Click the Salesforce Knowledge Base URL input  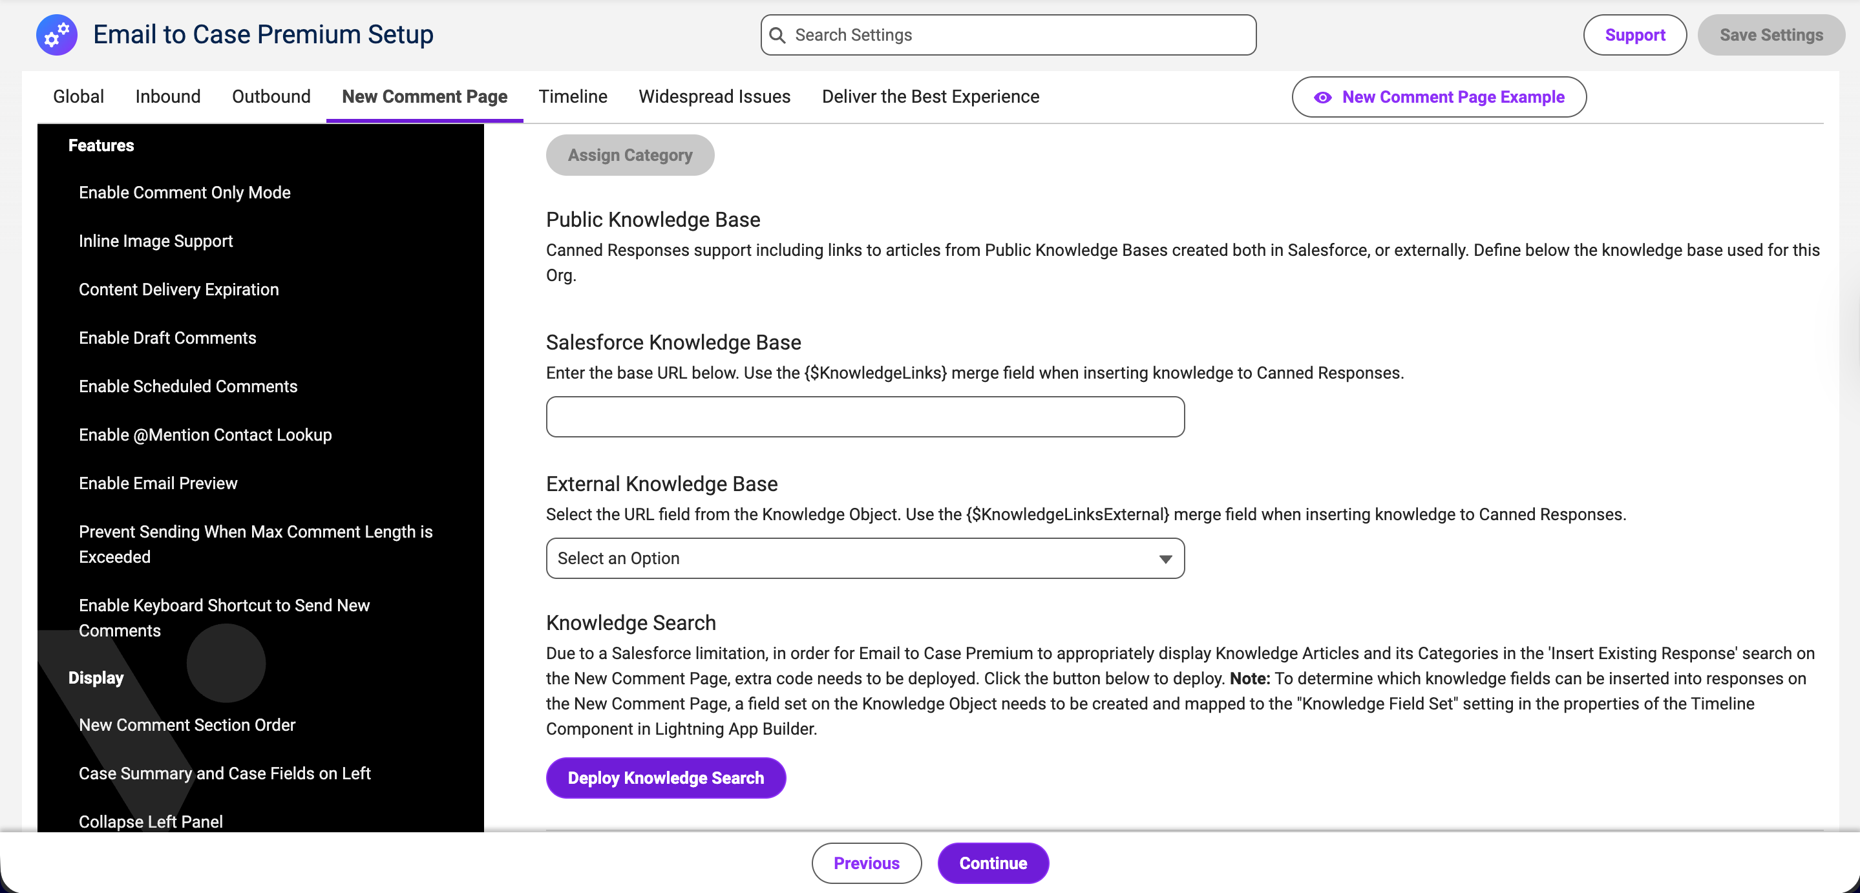click(865, 417)
